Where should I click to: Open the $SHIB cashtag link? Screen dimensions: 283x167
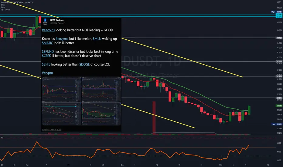coord(46,64)
